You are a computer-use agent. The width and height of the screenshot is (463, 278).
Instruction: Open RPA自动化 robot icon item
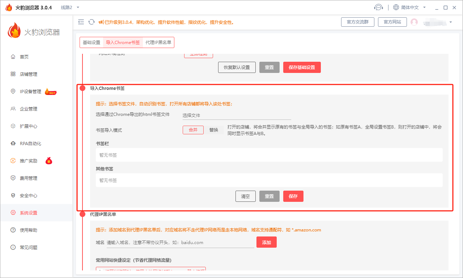[13, 143]
